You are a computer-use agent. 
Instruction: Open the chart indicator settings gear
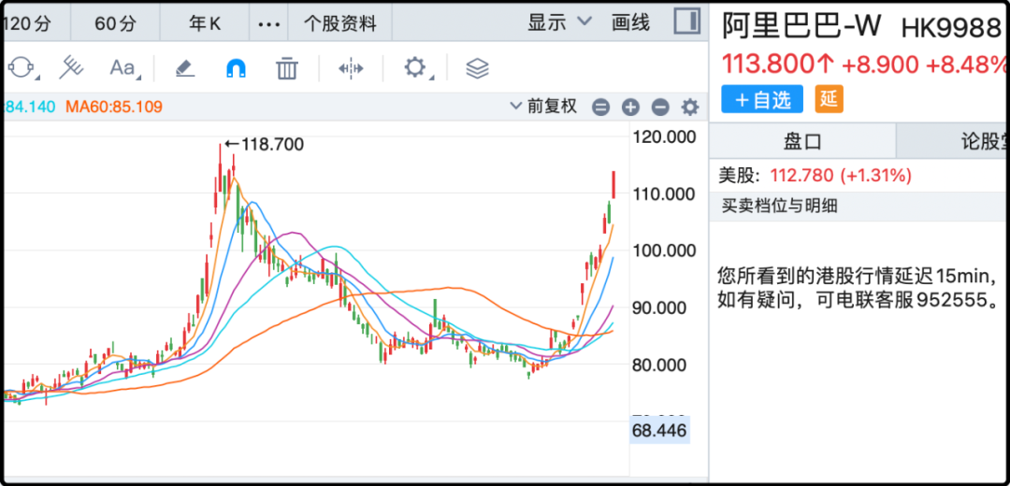pyautogui.click(x=690, y=107)
